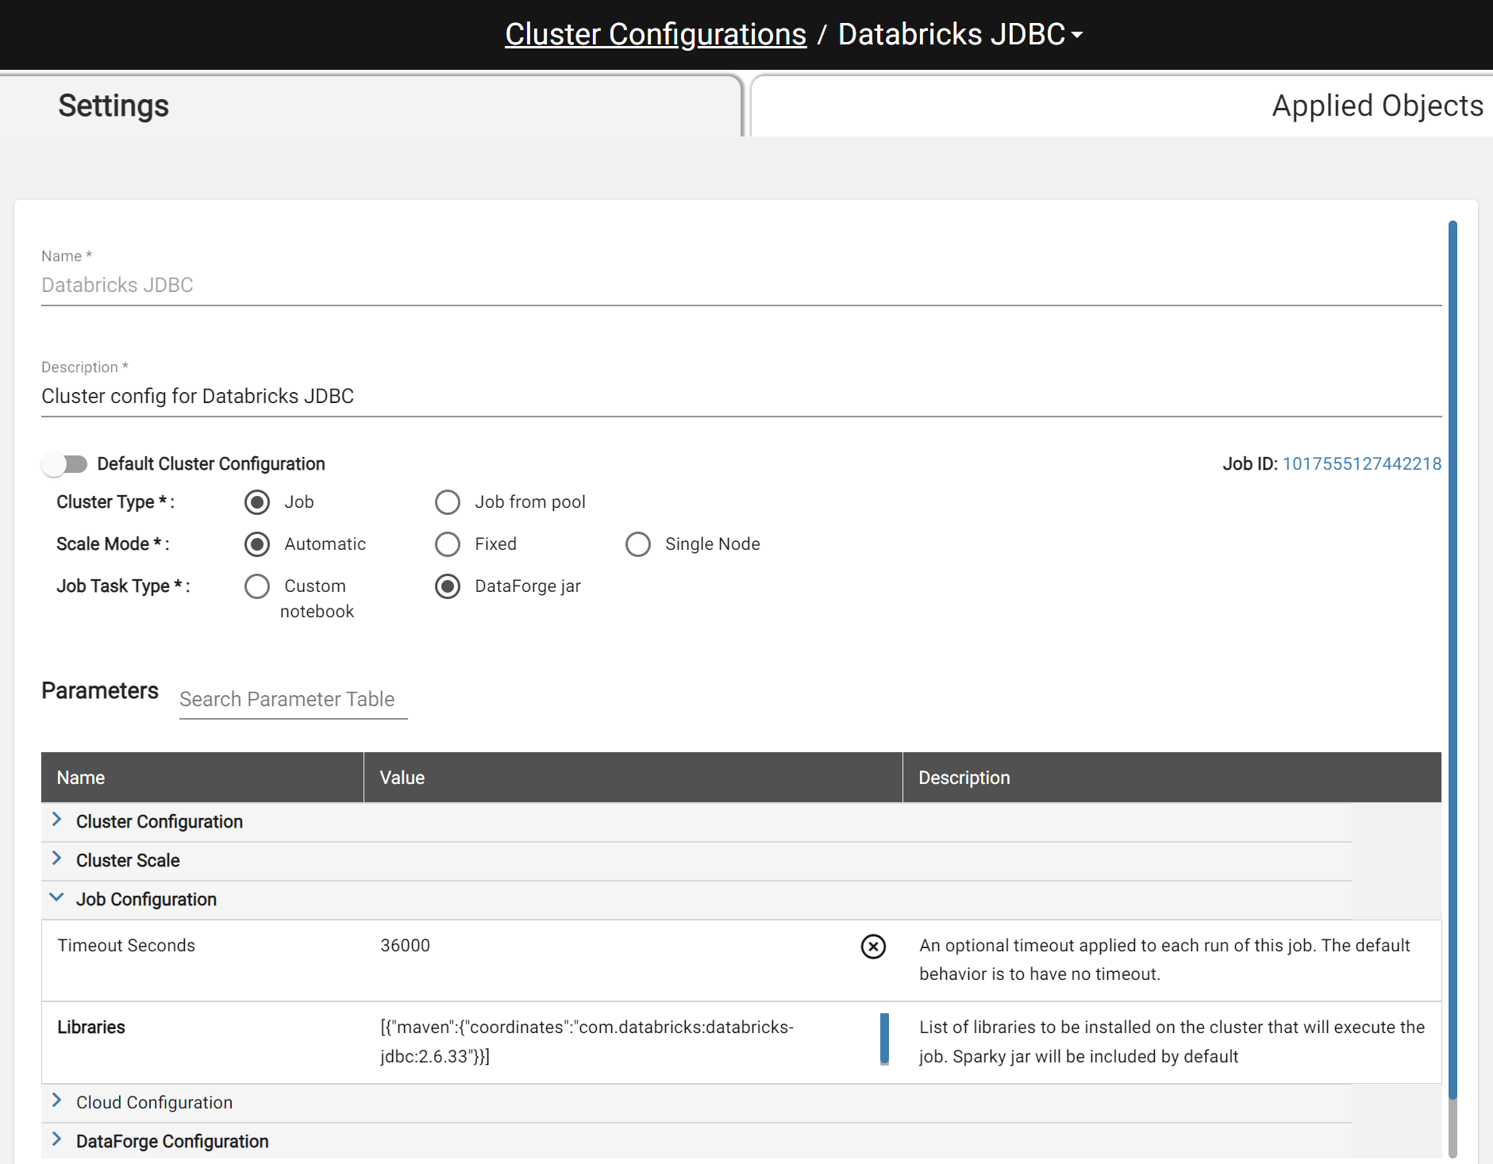Expand the Cluster Scale section

(57, 859)
